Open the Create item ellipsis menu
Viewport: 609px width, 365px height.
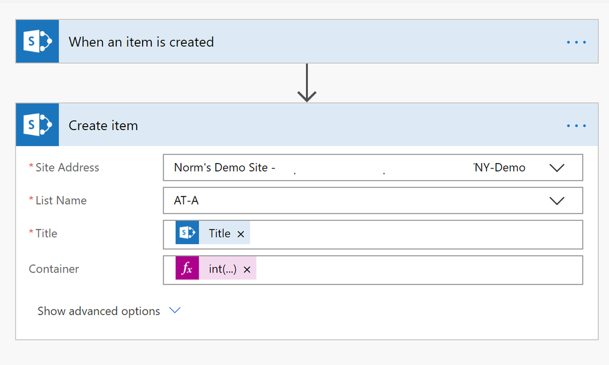(x=576, y=126)
